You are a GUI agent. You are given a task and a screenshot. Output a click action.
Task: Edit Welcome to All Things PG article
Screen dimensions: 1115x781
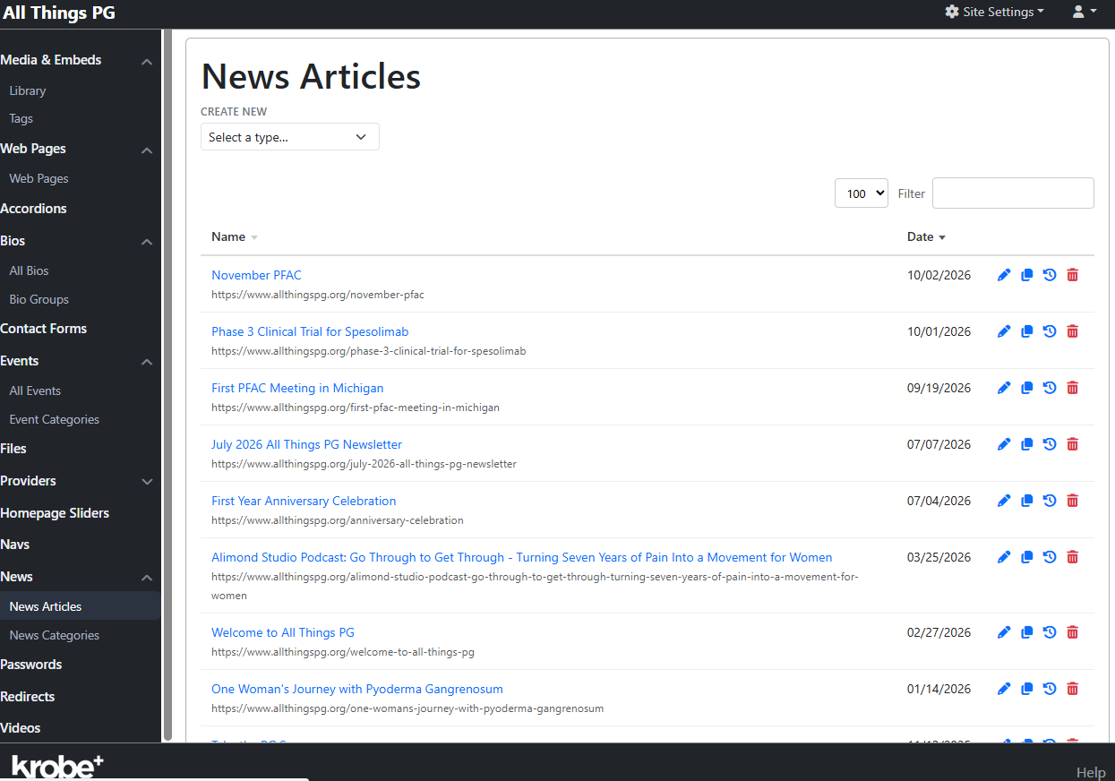(x=1004, y=632)
